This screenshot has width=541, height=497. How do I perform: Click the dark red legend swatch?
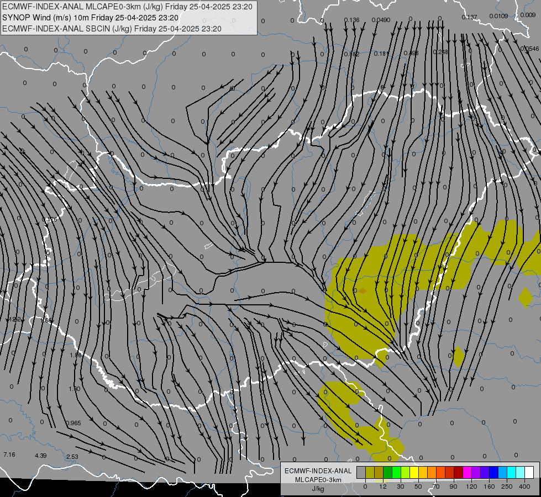pyautogui.click(x=459, y=472)
